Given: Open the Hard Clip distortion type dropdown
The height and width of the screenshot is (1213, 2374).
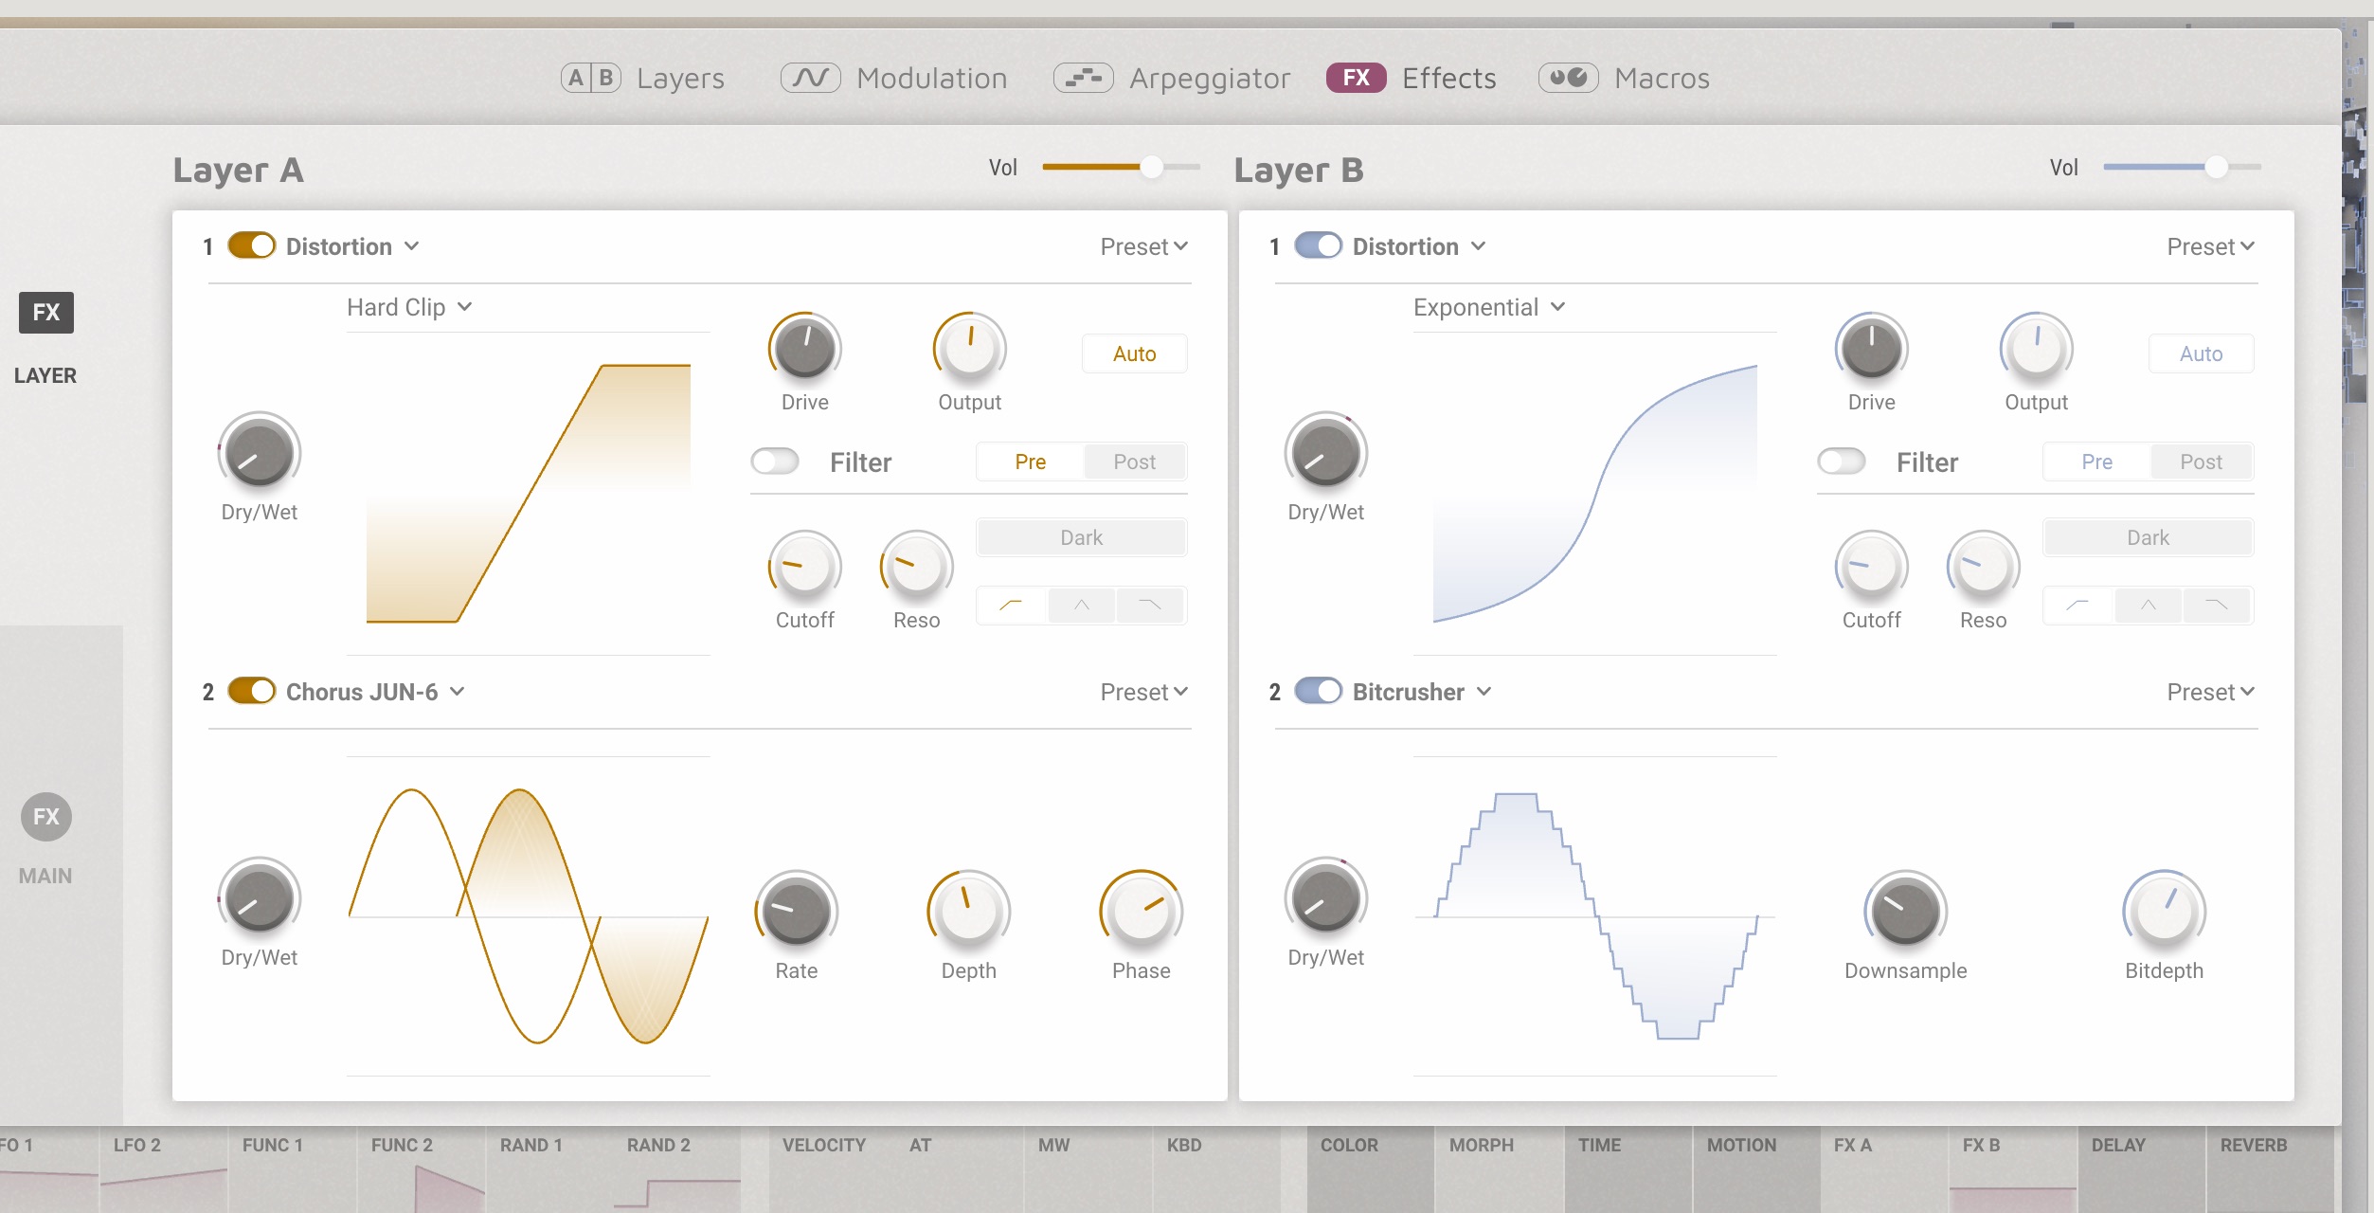Looking at the screenshot, I should 409,307.
